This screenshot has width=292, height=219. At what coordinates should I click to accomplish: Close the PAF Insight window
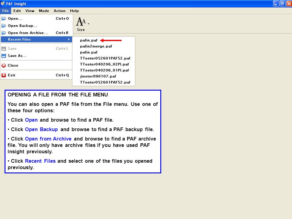289,4
